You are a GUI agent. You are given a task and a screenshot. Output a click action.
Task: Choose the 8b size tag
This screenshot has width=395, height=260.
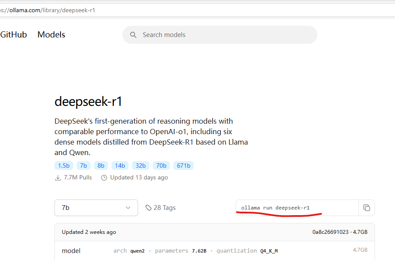click(101, 165)
